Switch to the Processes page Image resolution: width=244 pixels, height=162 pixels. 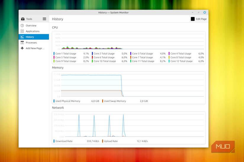(34, 43)
